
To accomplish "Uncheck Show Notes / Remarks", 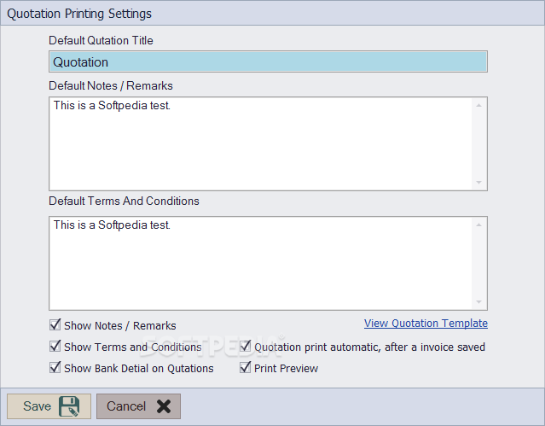I will coord(55,325).
